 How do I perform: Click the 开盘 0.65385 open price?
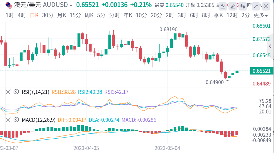click(200, 5)
